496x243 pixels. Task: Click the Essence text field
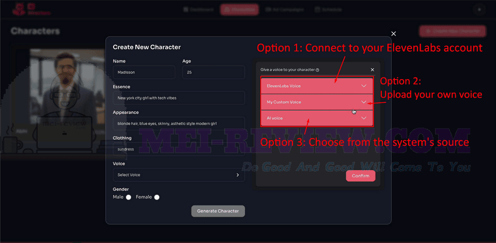point(179,98)
